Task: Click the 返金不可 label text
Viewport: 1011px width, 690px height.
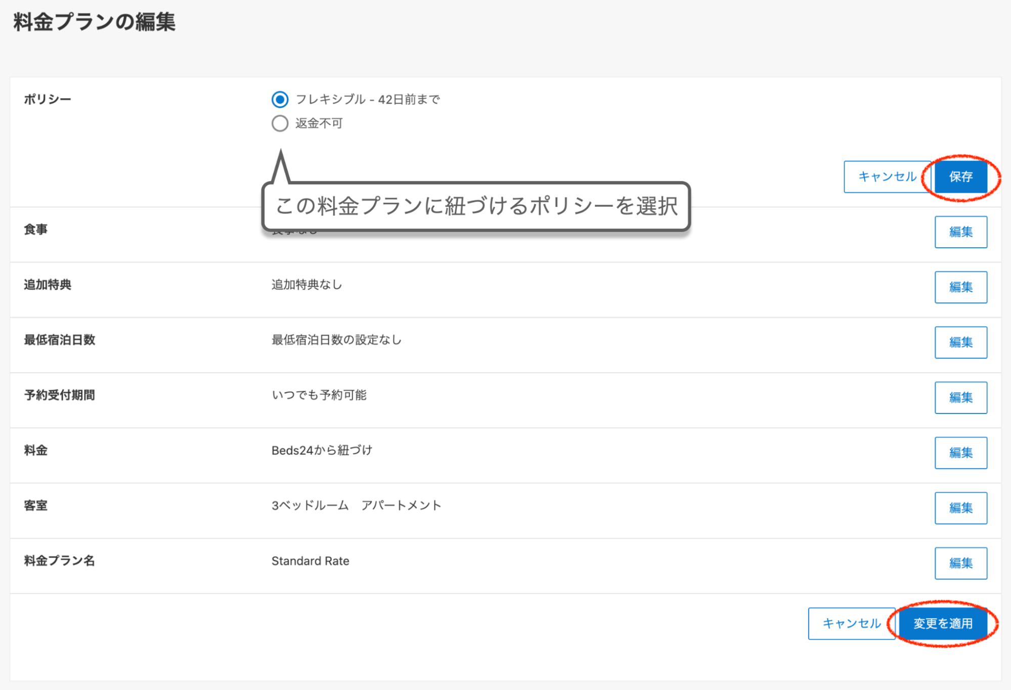Action: (x=319, y=123)
